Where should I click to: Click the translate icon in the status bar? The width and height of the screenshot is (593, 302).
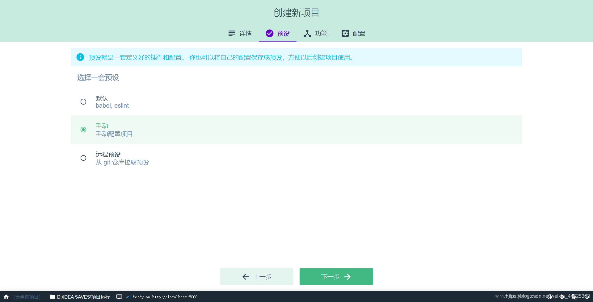click(x=574, y=297)
